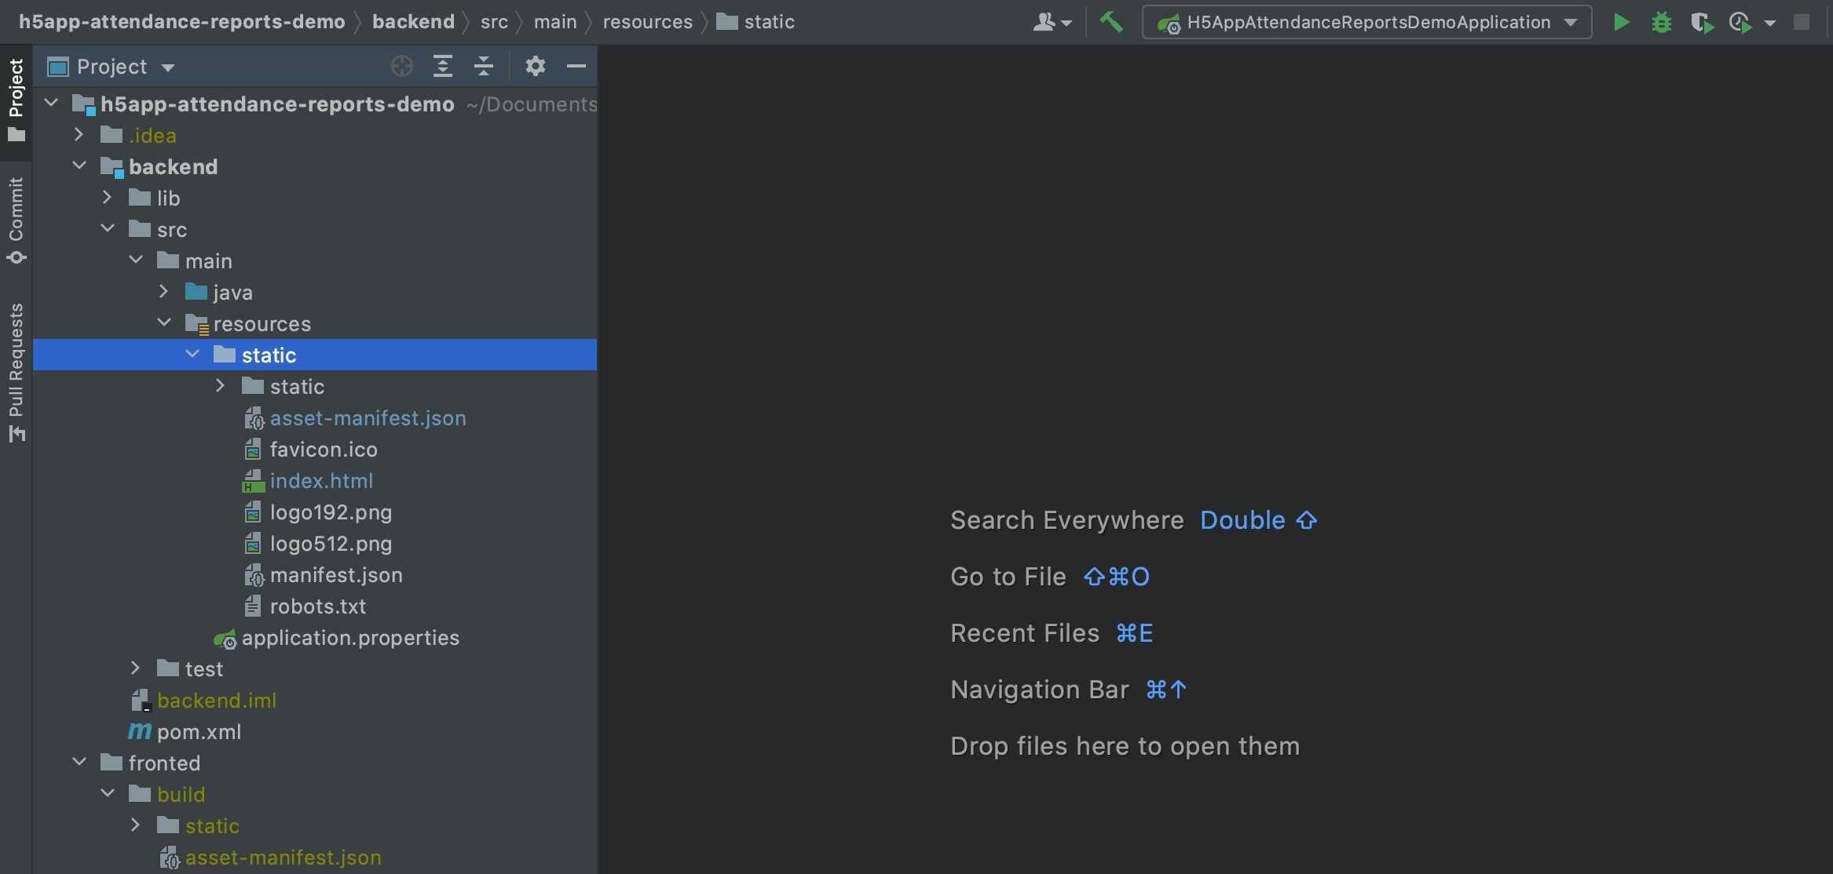Select resources in the breadcrumb navigation bar
The width and height of the screenshot is (1833, 874).
pyautogui.click(x=646, y=21)
